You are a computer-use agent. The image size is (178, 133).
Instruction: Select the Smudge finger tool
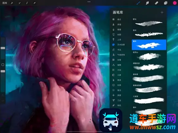click(x=147, y=3)
